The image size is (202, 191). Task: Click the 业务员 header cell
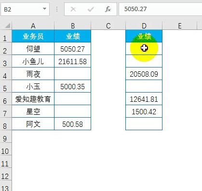tap(33, 36)
